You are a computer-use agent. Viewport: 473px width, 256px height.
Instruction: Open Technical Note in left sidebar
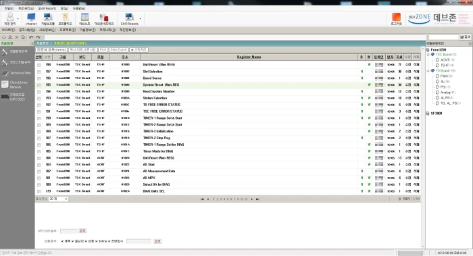(x=17, y=73)
